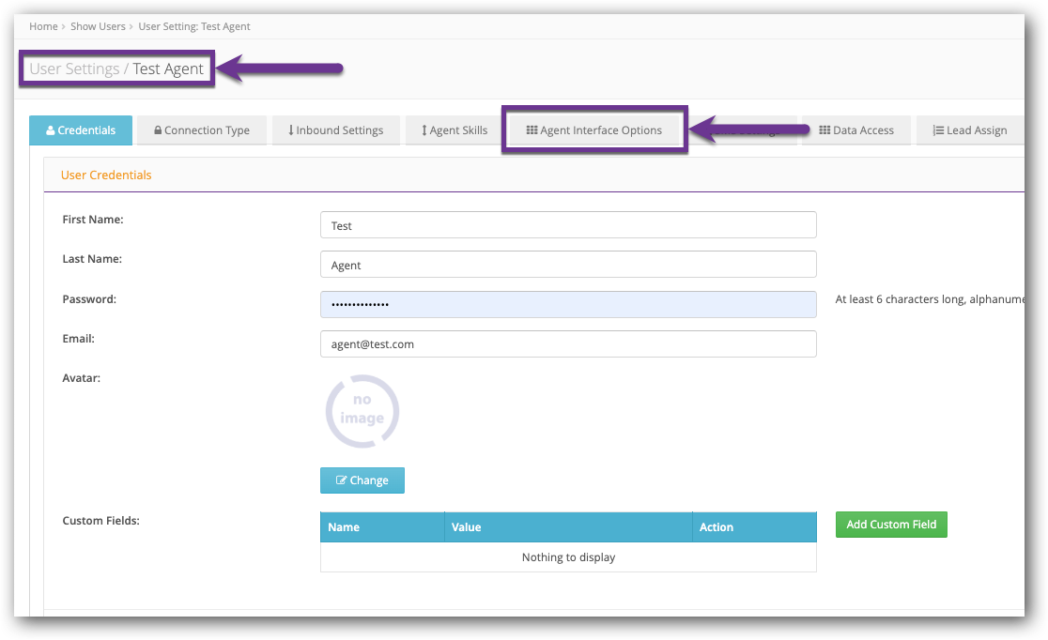This screenshot has width=1048, height=640.
Task: Click the First Name input field
Action: coord(568,224)
